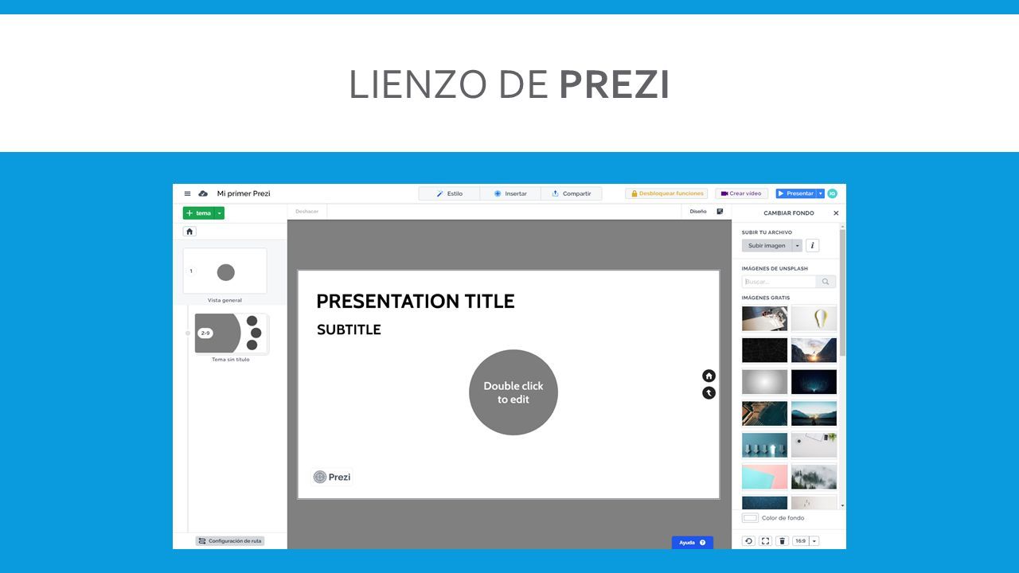This screenshot has width=1019, height=573.
Task: Add a new tema
Action: pos(198,213)
